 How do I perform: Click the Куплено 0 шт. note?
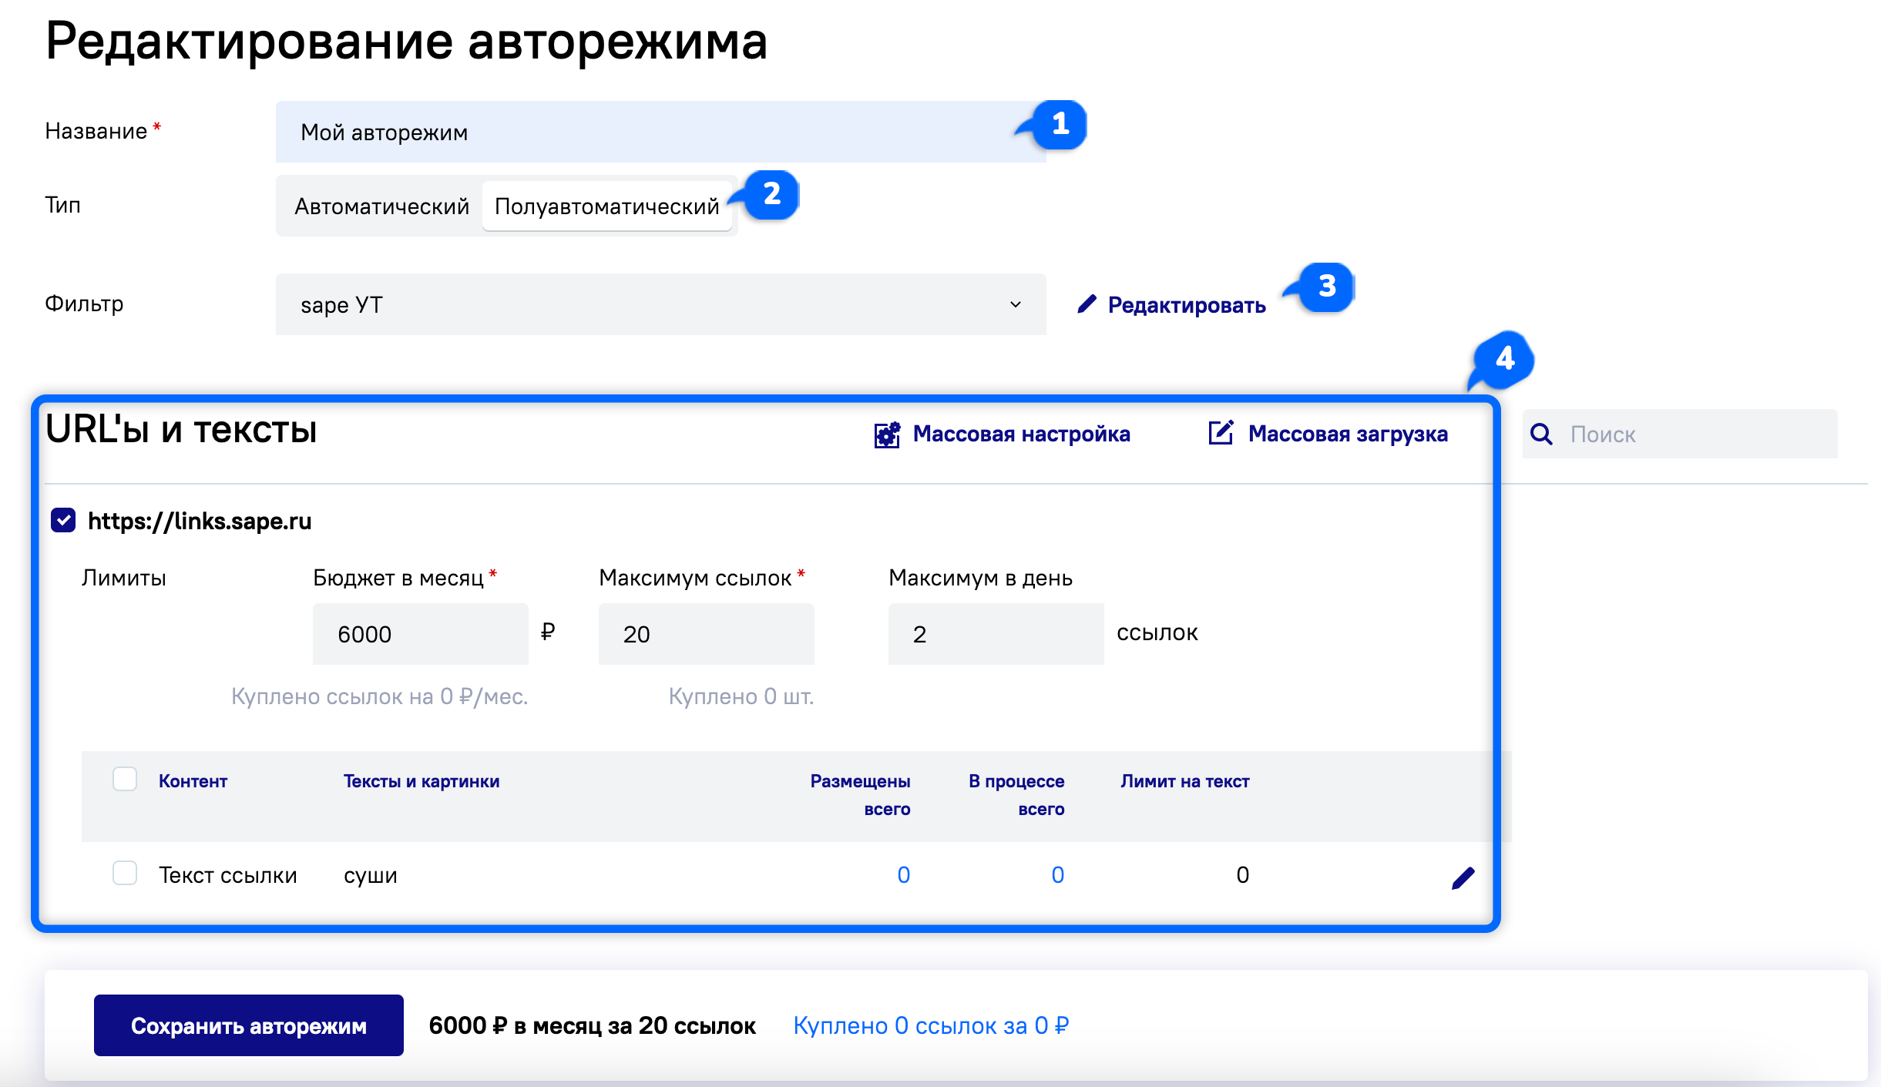pyautogui.click(x=741, y=696)
